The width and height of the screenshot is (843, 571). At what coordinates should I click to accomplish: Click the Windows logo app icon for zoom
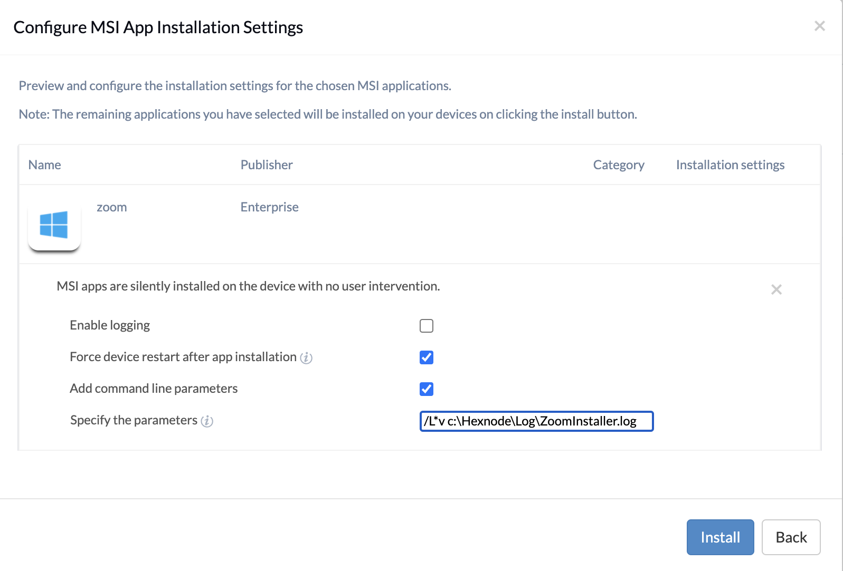click(x=54, y=225)
